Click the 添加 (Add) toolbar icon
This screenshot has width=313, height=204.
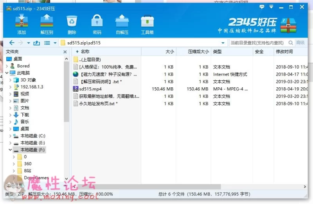(22, 24)
